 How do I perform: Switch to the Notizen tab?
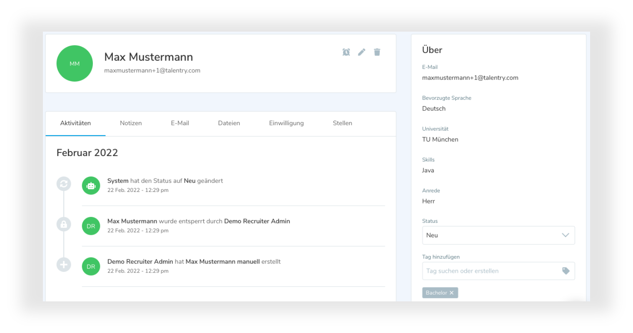click(131, 123)
